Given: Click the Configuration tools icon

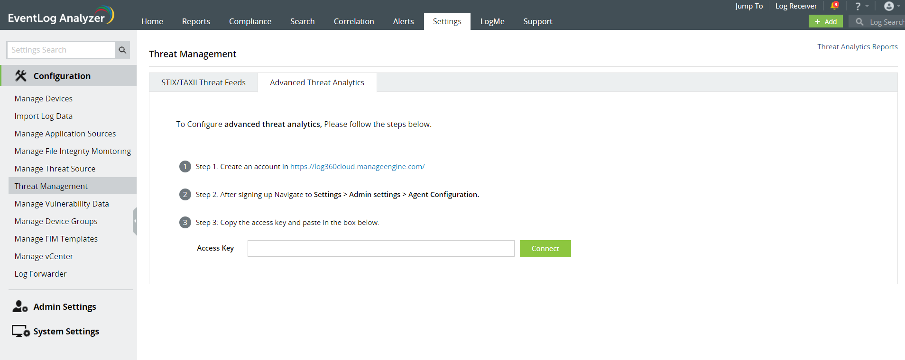Looking at the screenshot, I should coord(21,76).
